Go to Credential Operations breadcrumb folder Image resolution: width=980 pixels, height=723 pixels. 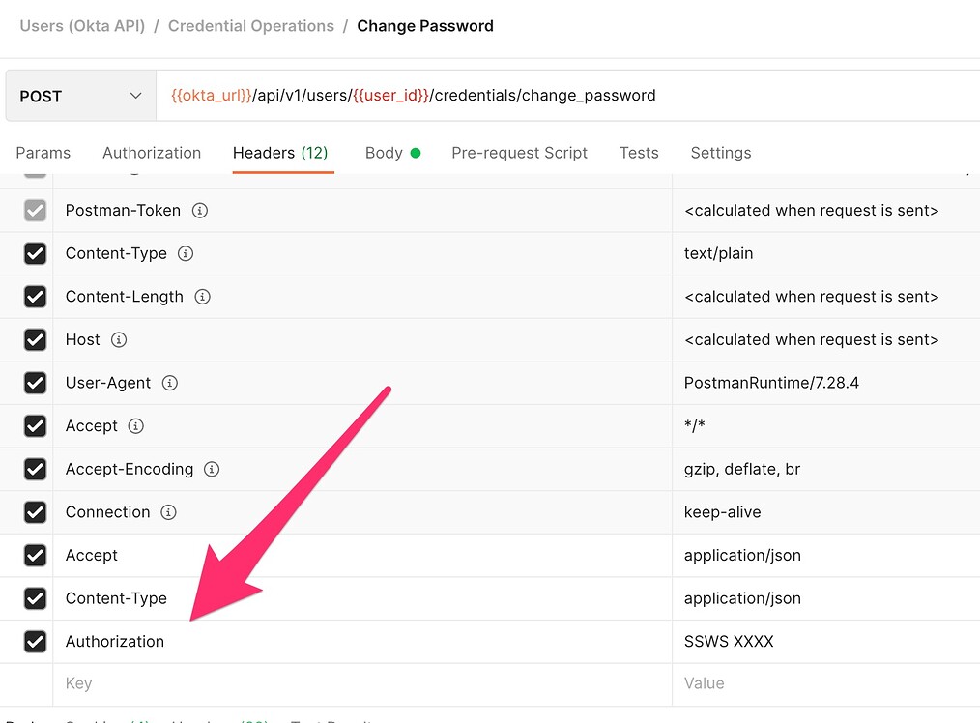pos(250,26)
